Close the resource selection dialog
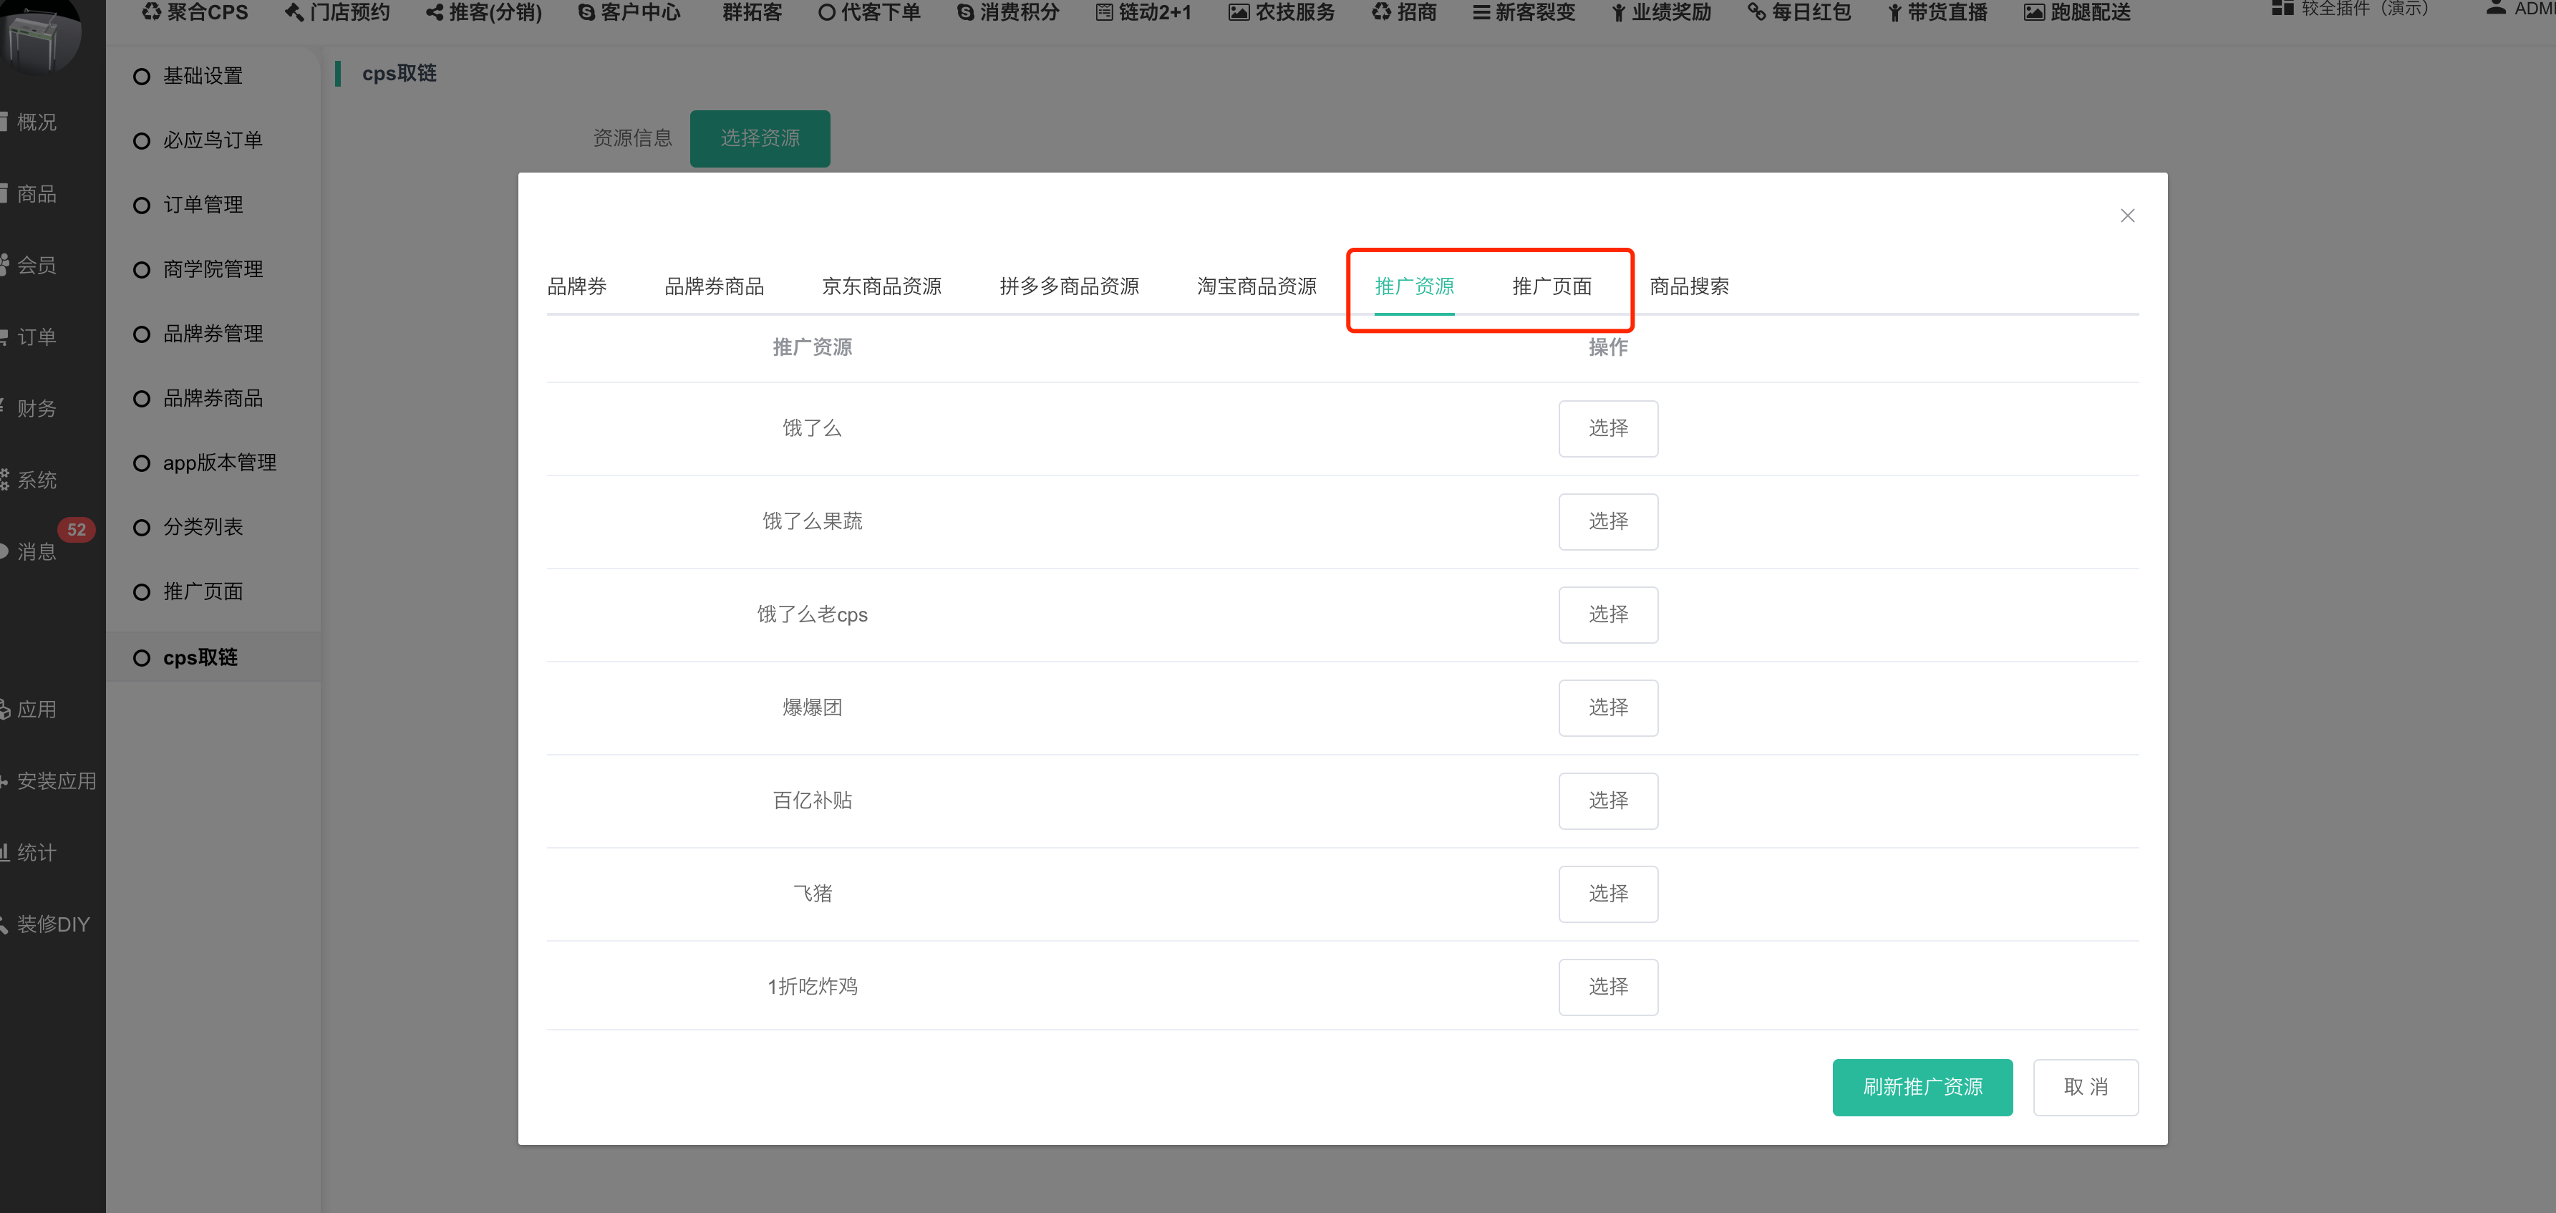 pyautogui.click(x=2126, y=216)
